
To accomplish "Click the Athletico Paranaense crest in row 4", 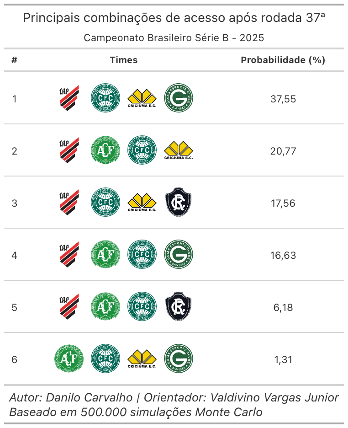I will point(69,255).
